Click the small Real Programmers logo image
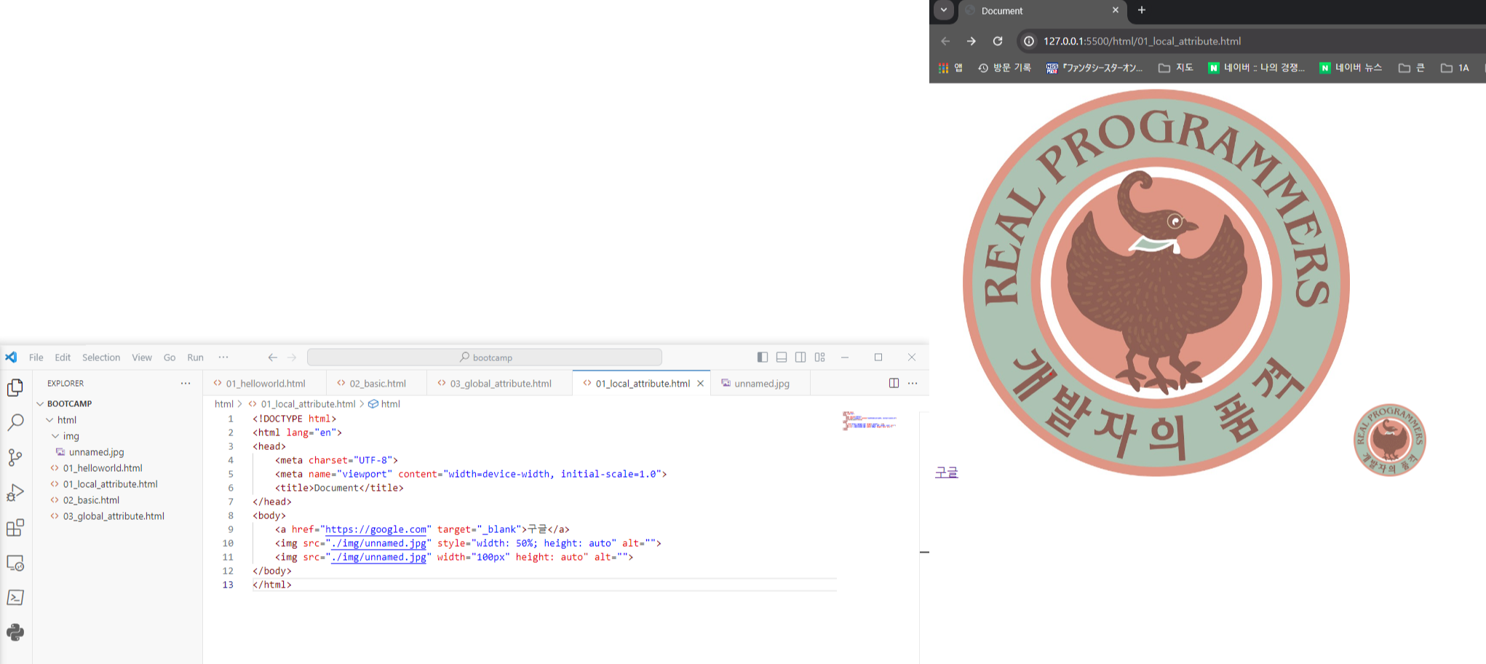The height and width of the screenshot is (664, 1486). click(x=1390, y=440)
